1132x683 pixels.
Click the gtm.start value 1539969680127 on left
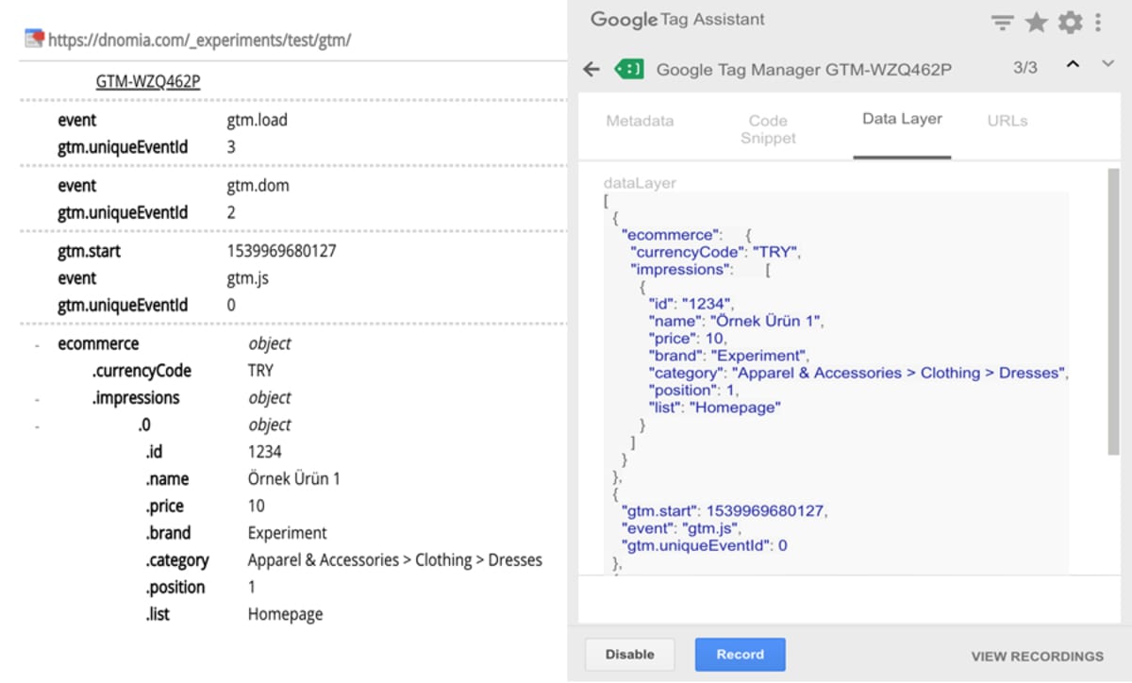point(281,251)
